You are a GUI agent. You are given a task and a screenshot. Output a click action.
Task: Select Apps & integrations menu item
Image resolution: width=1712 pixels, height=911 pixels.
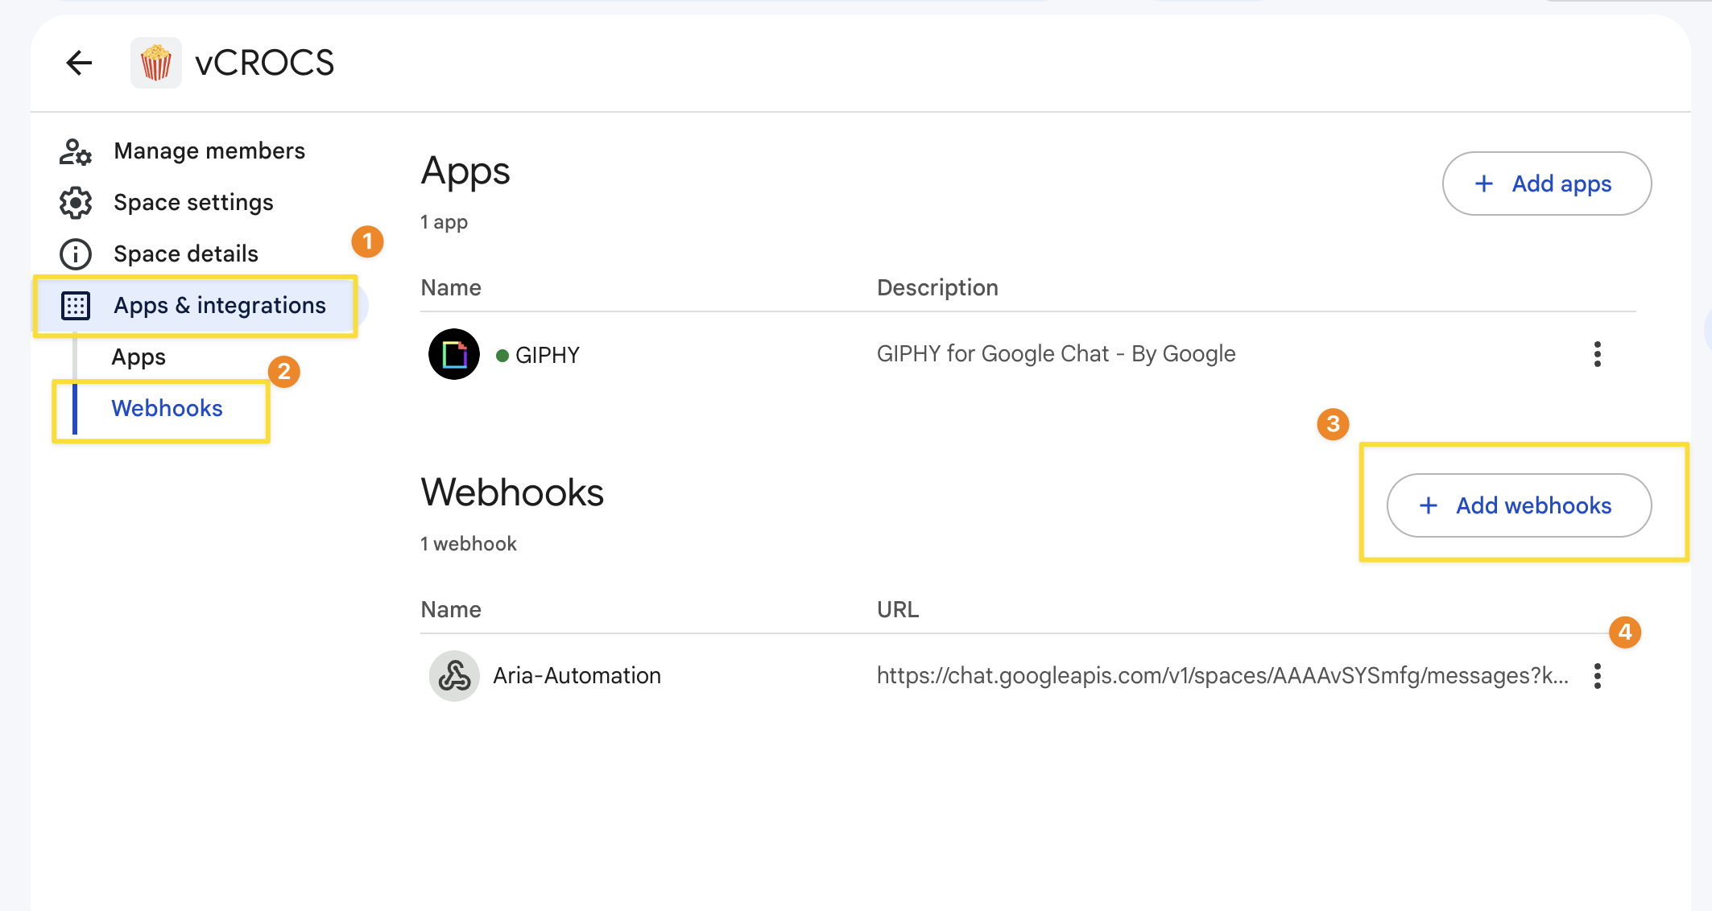[219, 306]
